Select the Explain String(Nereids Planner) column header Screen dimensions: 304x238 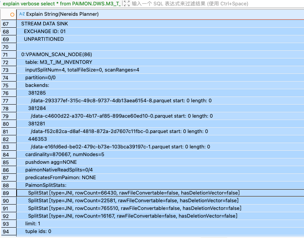[x=62, y=14]
